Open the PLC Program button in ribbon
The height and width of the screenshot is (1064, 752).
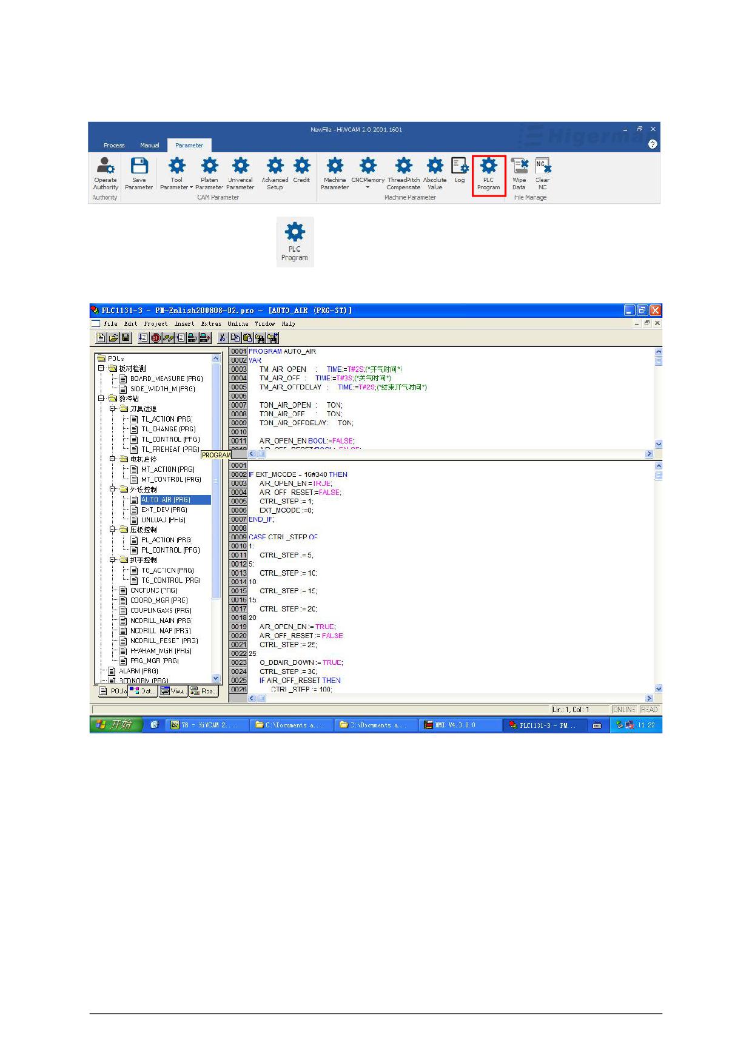click(x=488, y=175)
